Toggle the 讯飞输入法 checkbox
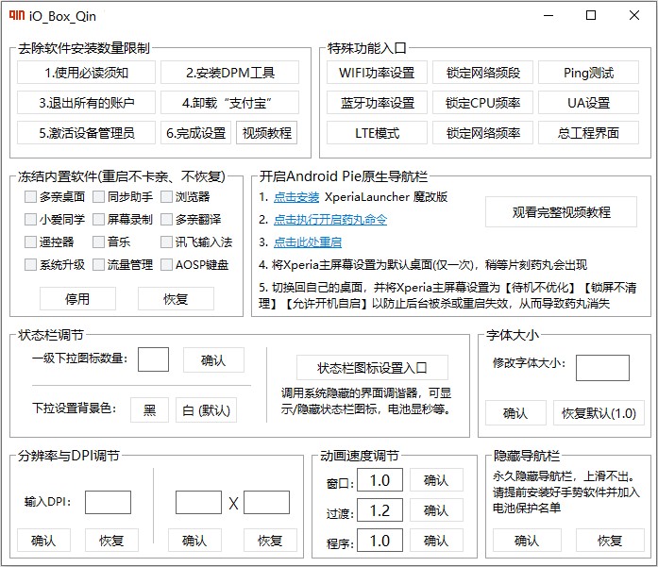The height and width of the screenshot is (567, 658). coord(167,242)
